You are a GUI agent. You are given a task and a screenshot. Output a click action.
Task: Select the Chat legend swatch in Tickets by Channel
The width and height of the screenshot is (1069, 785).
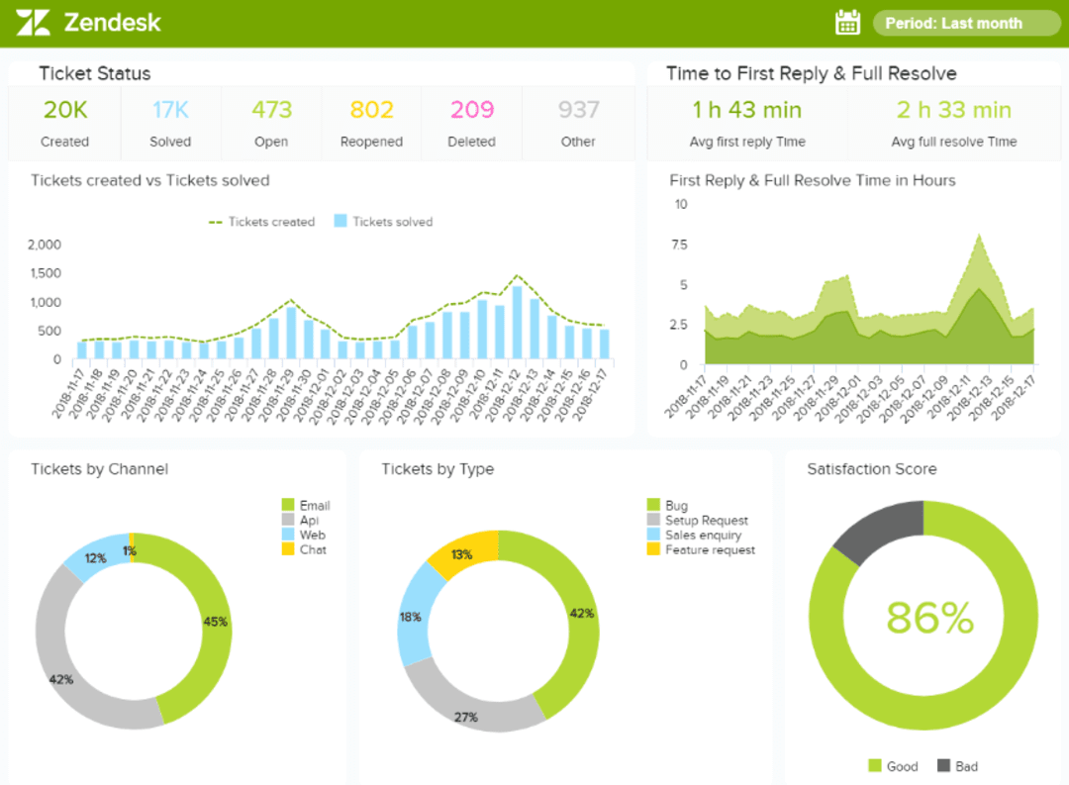286,549
